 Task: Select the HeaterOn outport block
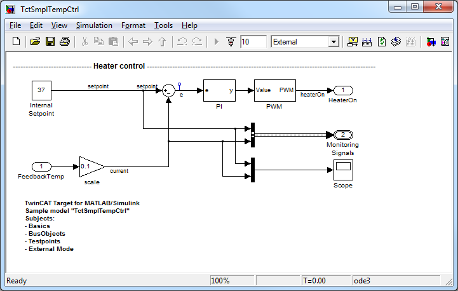pyautogui.click(x=343, y=90)
